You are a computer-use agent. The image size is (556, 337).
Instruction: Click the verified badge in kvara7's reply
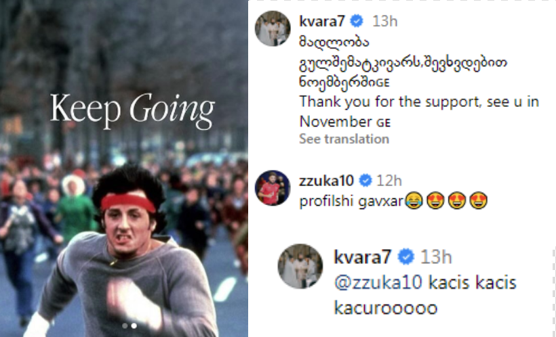point(406,256)
